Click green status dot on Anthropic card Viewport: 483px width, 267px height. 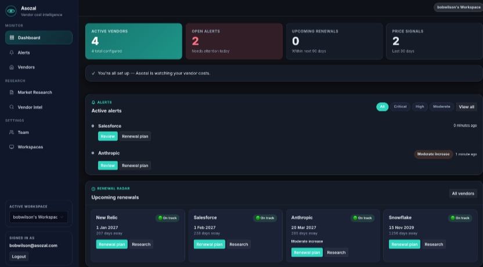tap(355, 218)
